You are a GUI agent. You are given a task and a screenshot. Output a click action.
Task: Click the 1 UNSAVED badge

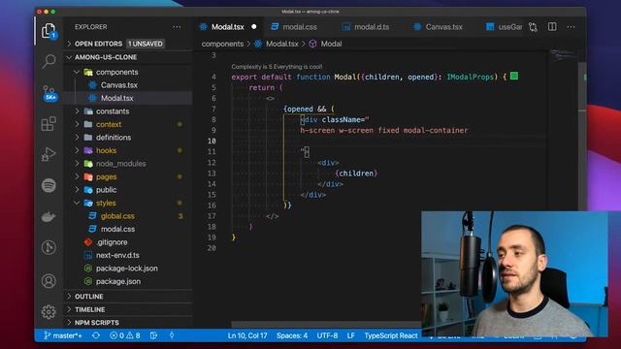click(x=146, y=44)
